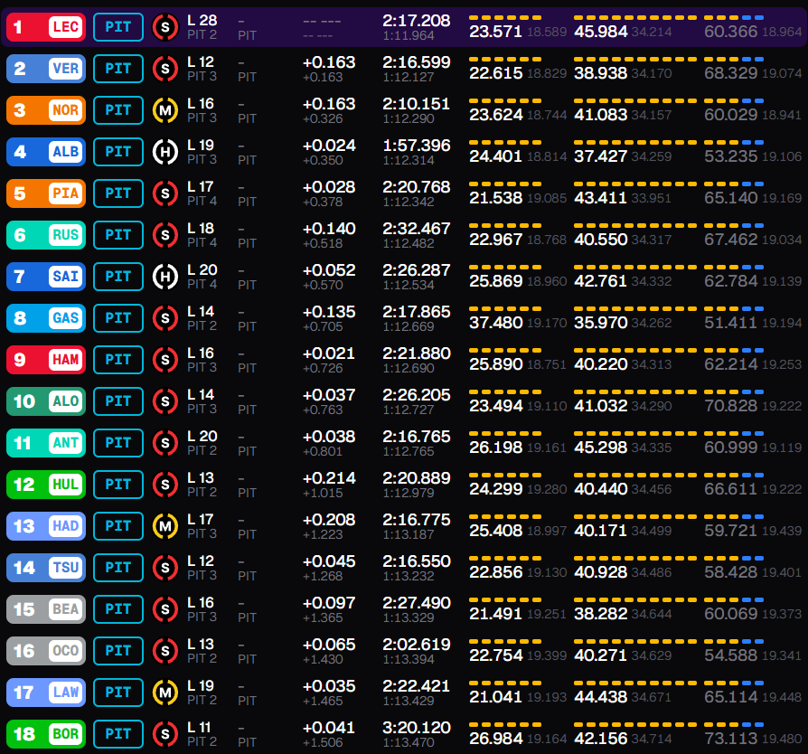
Task: Click OCO's gap to leader +1.430
Action: (x=323, y=659)
